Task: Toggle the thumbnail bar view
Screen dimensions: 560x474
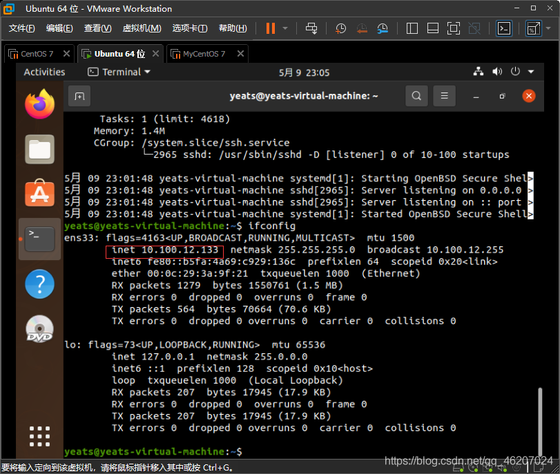Action: coord(433,28)
